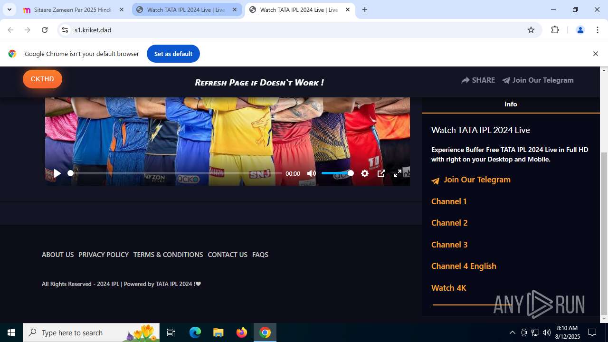
Task: Dismiss the default browser infobar
Action: [595, 54]
